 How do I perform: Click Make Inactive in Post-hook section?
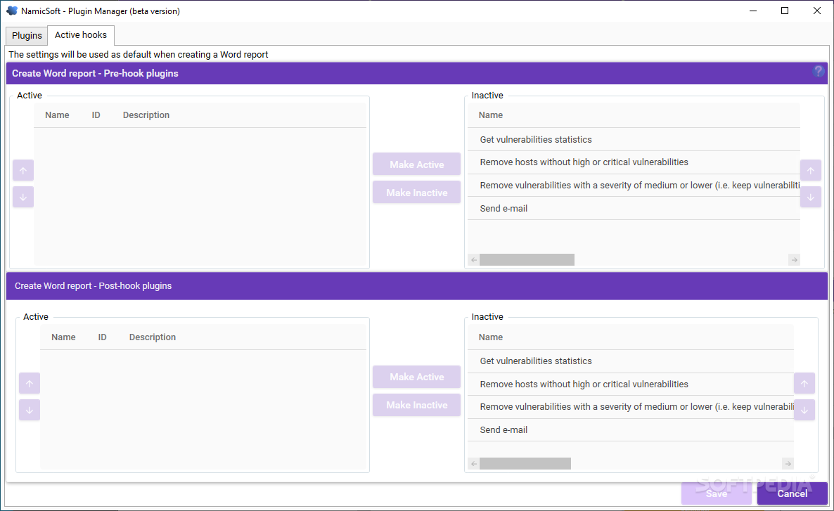416,405
